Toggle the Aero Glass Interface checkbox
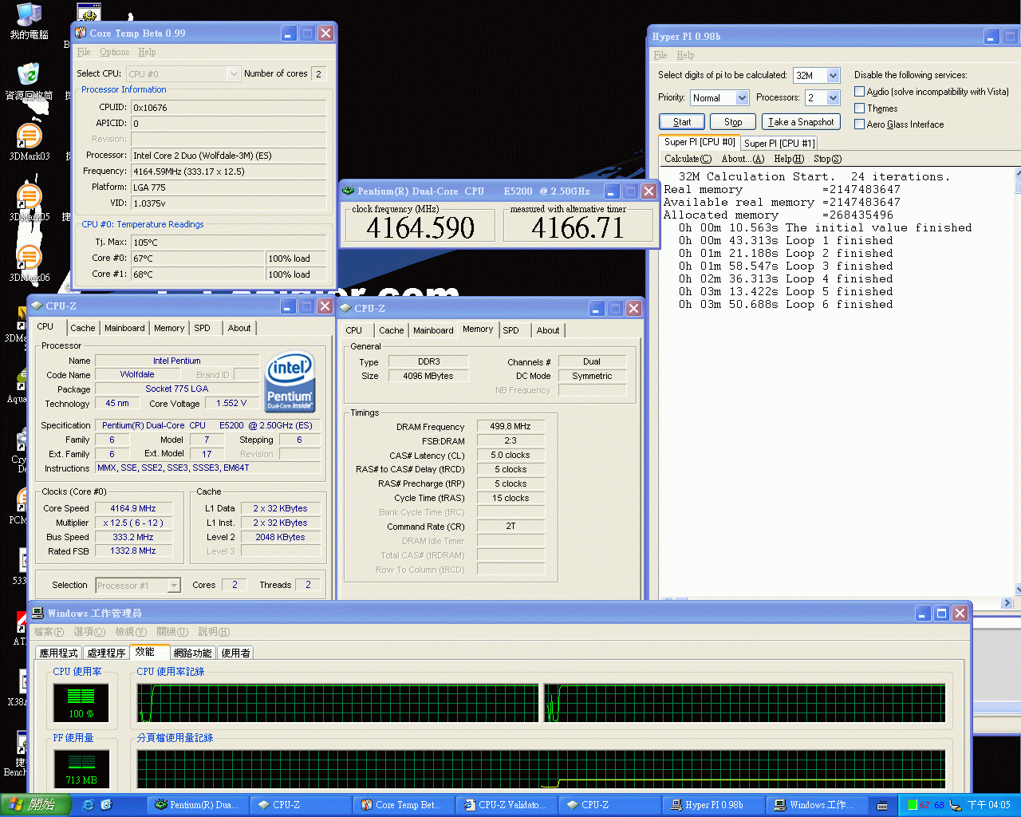This screenshot has width=1021, height=817. tap(859, 124)
